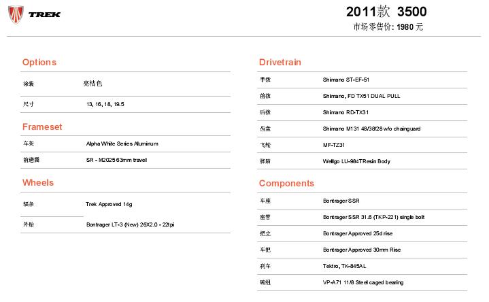Image resolution: width=489 pixels, height=302 pixels.
Task: Click the Options section heading
Action: (x=39, y=63)
